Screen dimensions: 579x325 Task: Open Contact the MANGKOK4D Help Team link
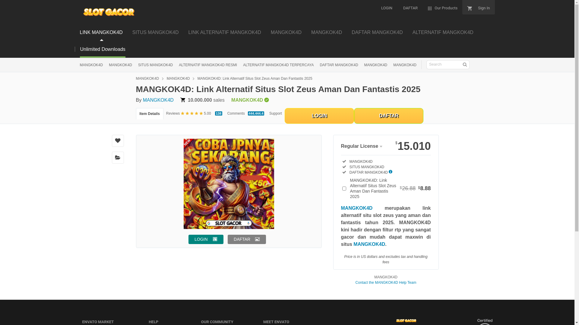click(x=386, y=283)
